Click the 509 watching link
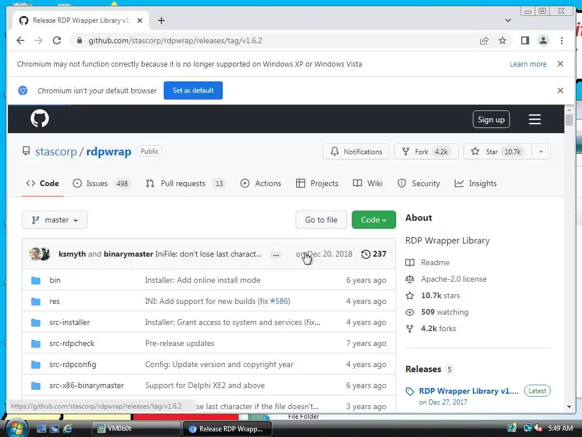Viewport: 582px width, 437px height. [444, 312]
